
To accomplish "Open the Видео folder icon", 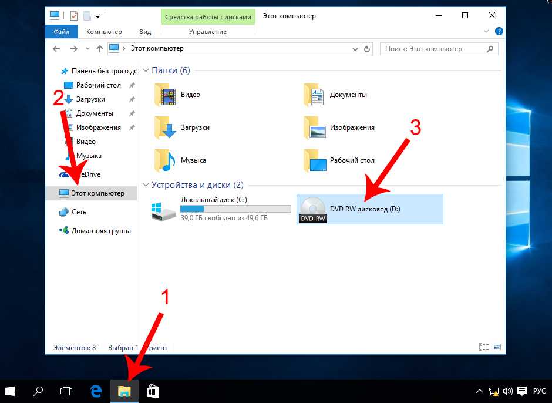I will pos(165,95).
